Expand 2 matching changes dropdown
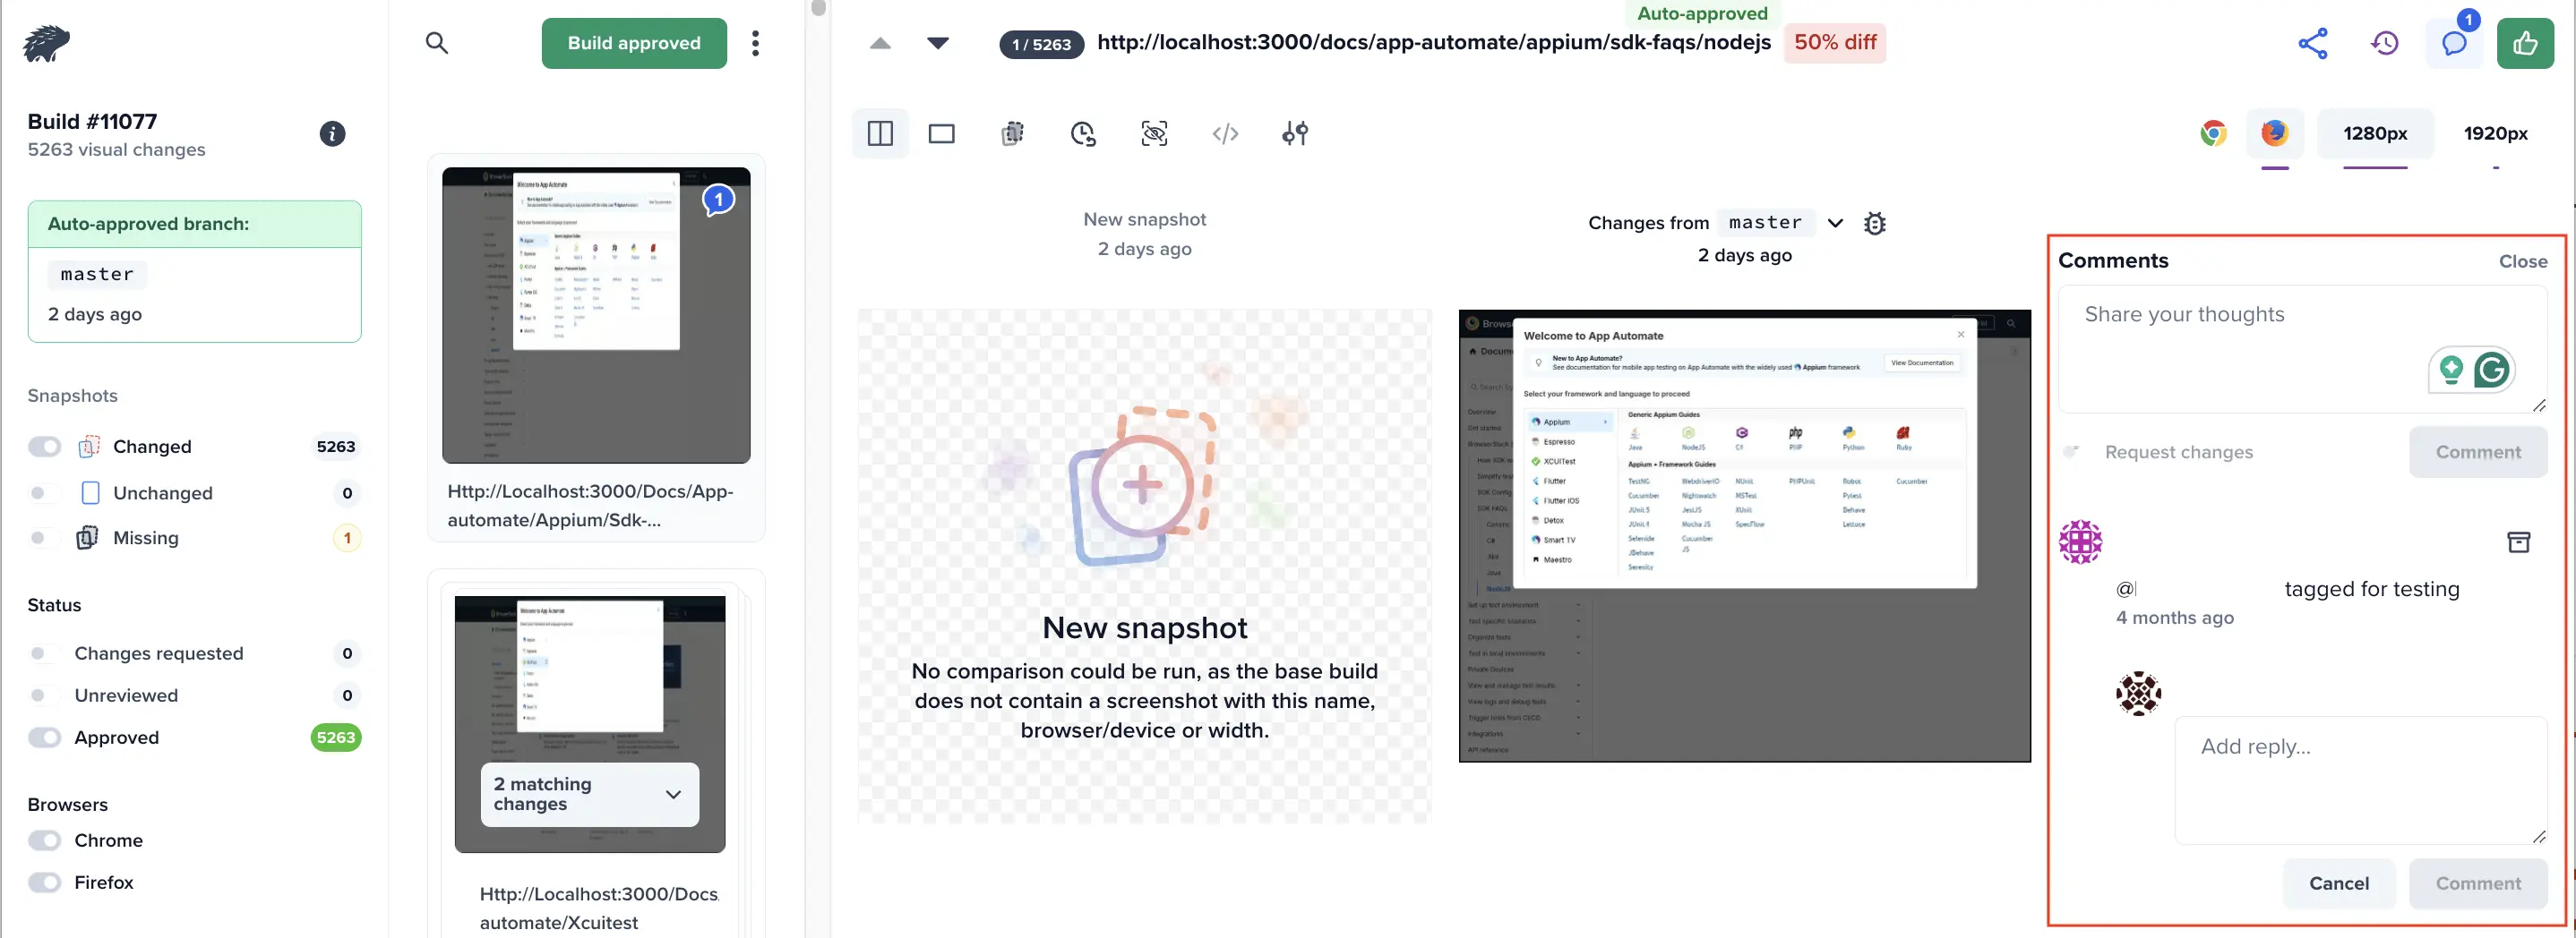The height and width of the screenshot is (938, 2576). coord(589,794)
